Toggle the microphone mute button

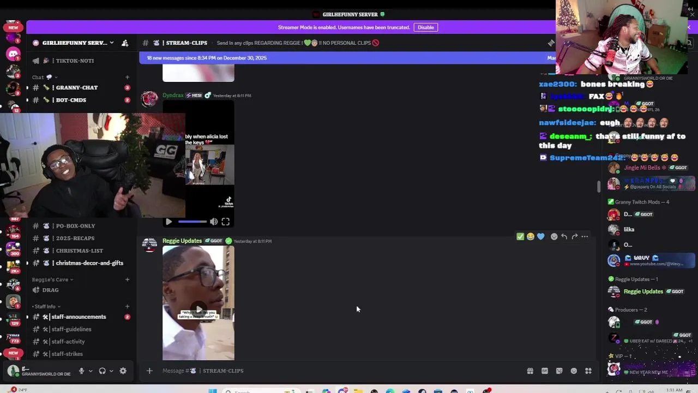(x=81, y=371)
